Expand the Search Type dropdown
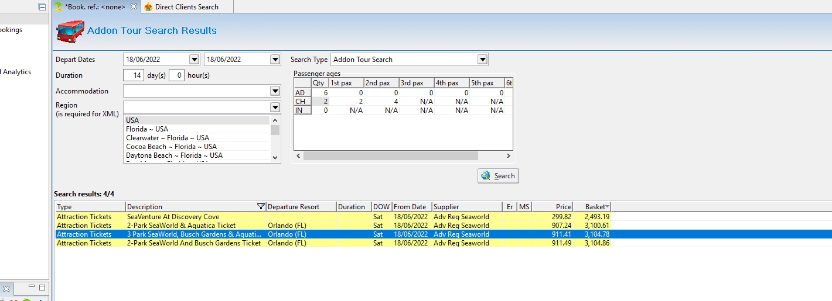This screenshot has width=832, height=301. tap(482, 60)
